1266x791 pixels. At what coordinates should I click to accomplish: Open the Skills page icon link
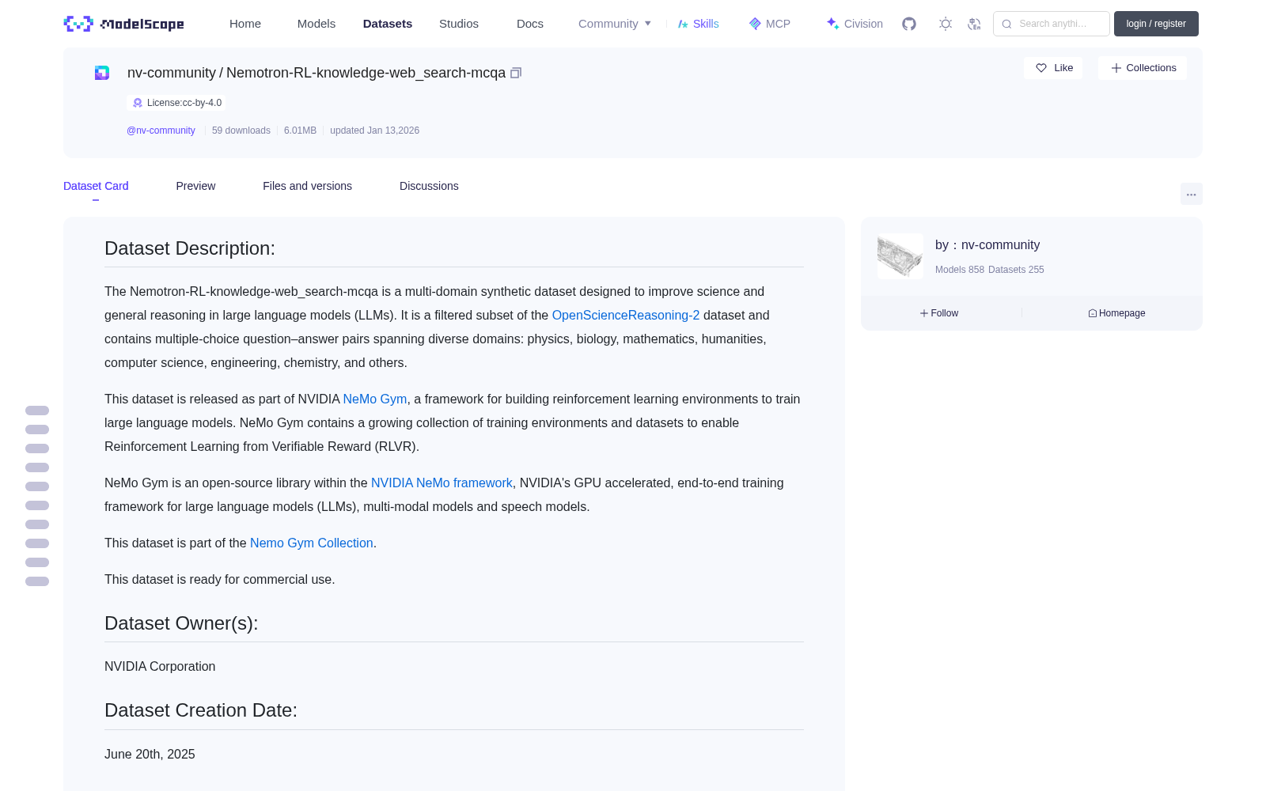click(x=698, y=24)
